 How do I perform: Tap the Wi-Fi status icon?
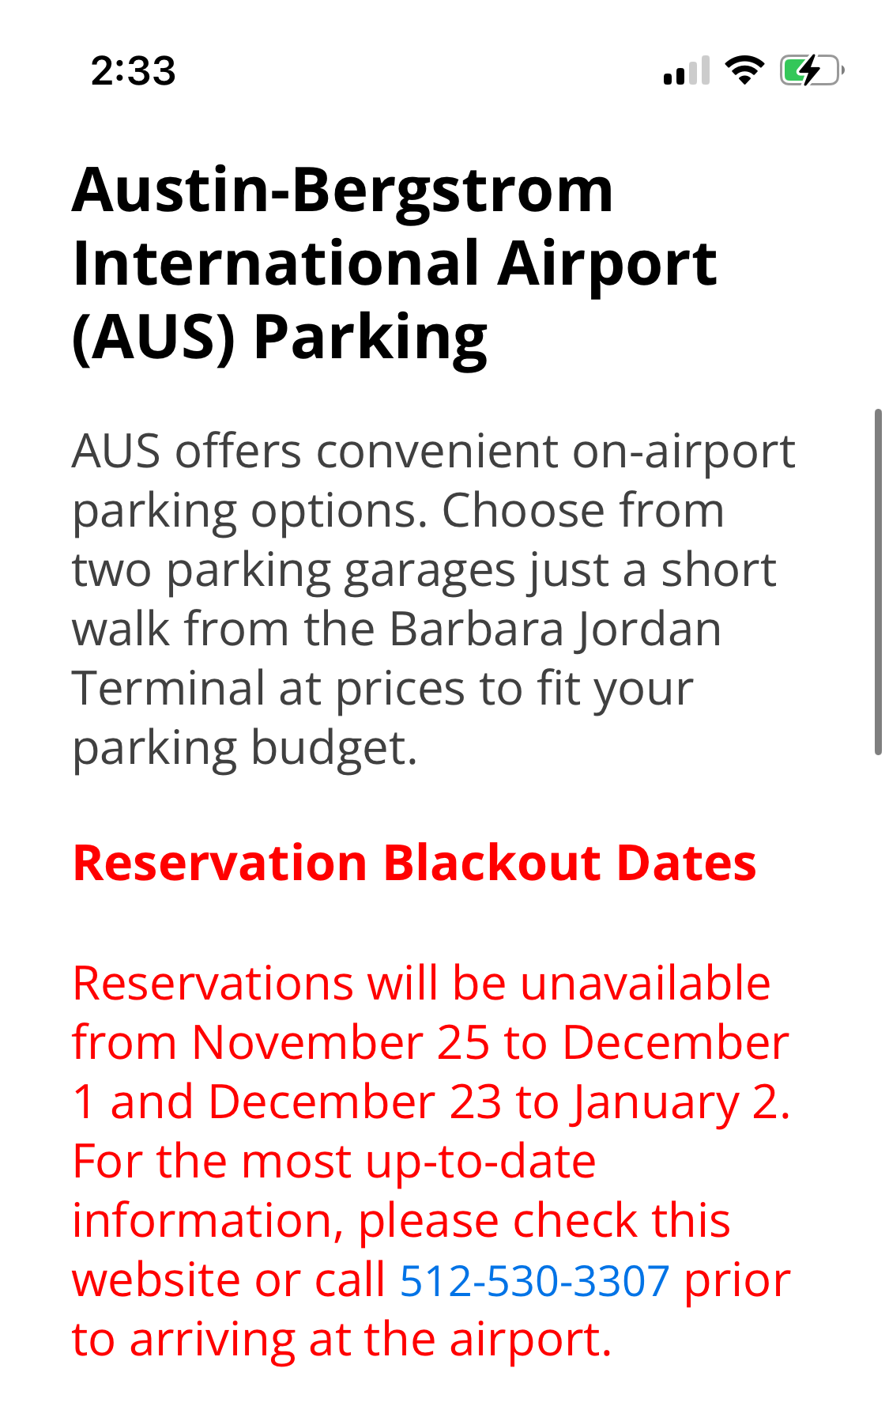pos(744,71)
